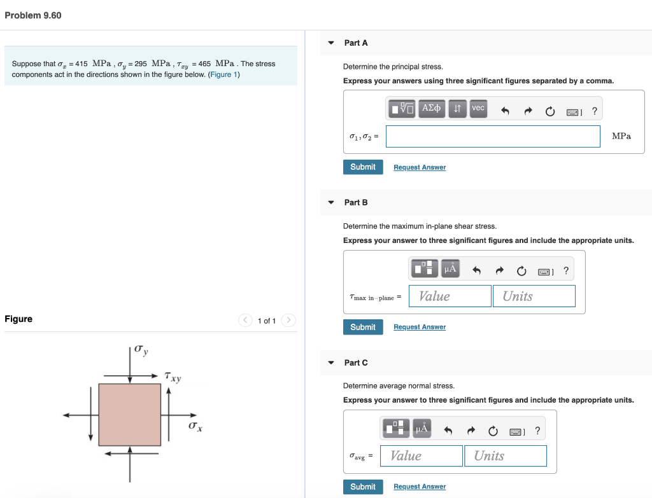
Task: Open the value-with-units template icon in Part C
Action: tap(395, 428)
